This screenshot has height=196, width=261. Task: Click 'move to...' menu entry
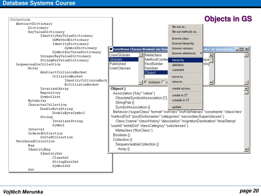[x=178, y=77]
